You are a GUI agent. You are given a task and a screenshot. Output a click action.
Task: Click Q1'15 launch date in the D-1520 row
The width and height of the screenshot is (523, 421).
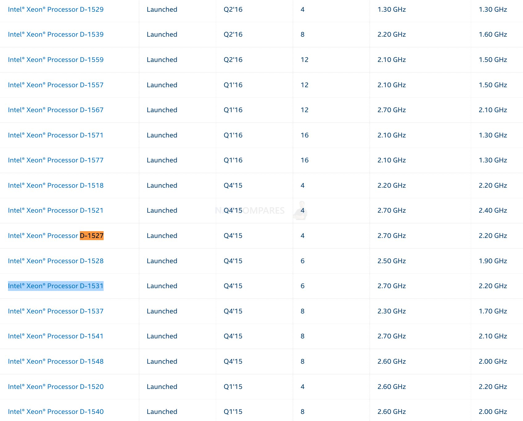pyautogui.click(x=233, y=387)
